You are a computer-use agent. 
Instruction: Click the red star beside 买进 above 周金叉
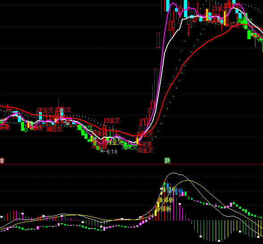click(139, 144)
